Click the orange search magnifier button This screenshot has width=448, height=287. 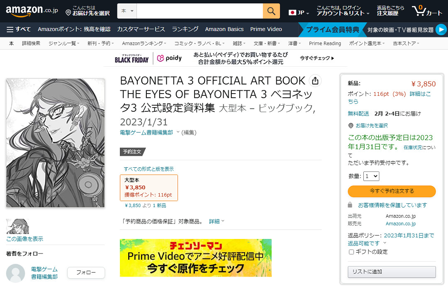coord(271,11)
